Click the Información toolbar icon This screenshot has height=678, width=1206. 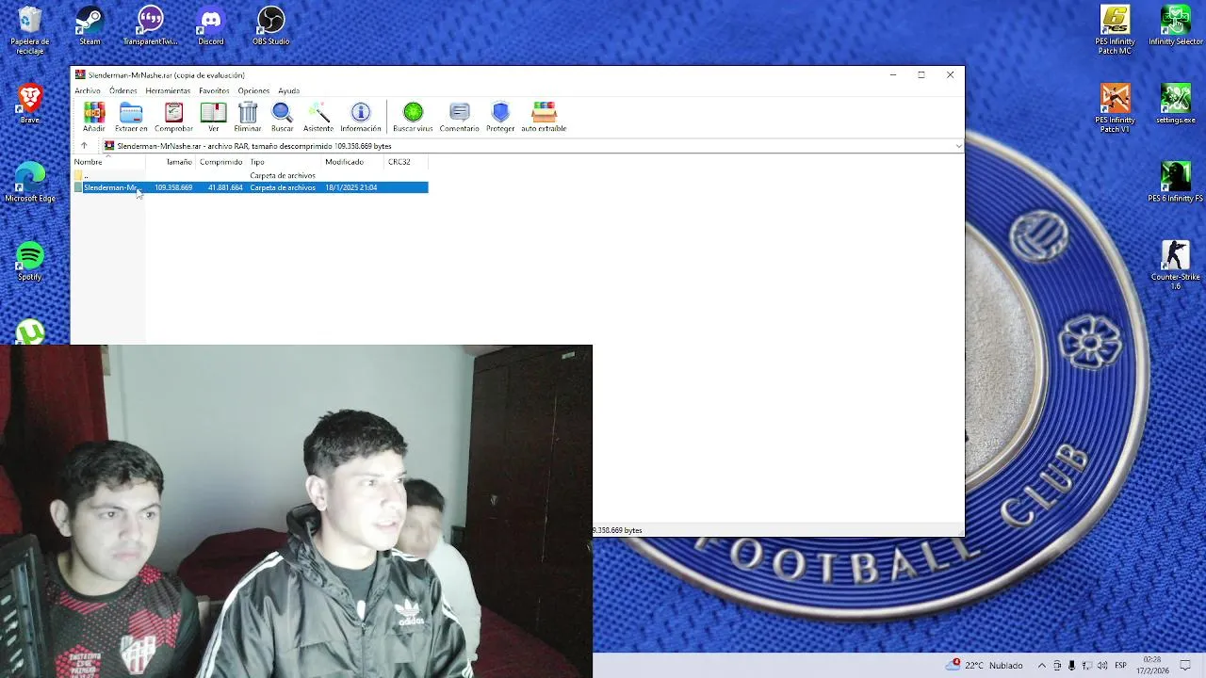pyautogui.click(x=361, y=117)
